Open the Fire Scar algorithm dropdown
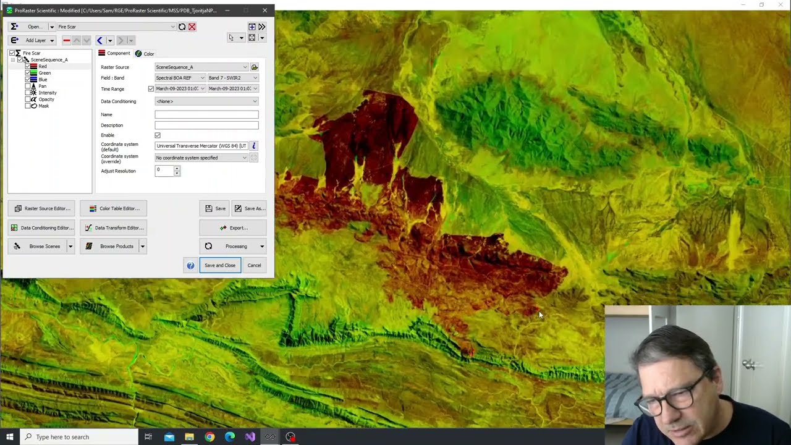 click(x=116, y=27)
